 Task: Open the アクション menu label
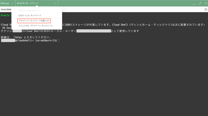5,3
